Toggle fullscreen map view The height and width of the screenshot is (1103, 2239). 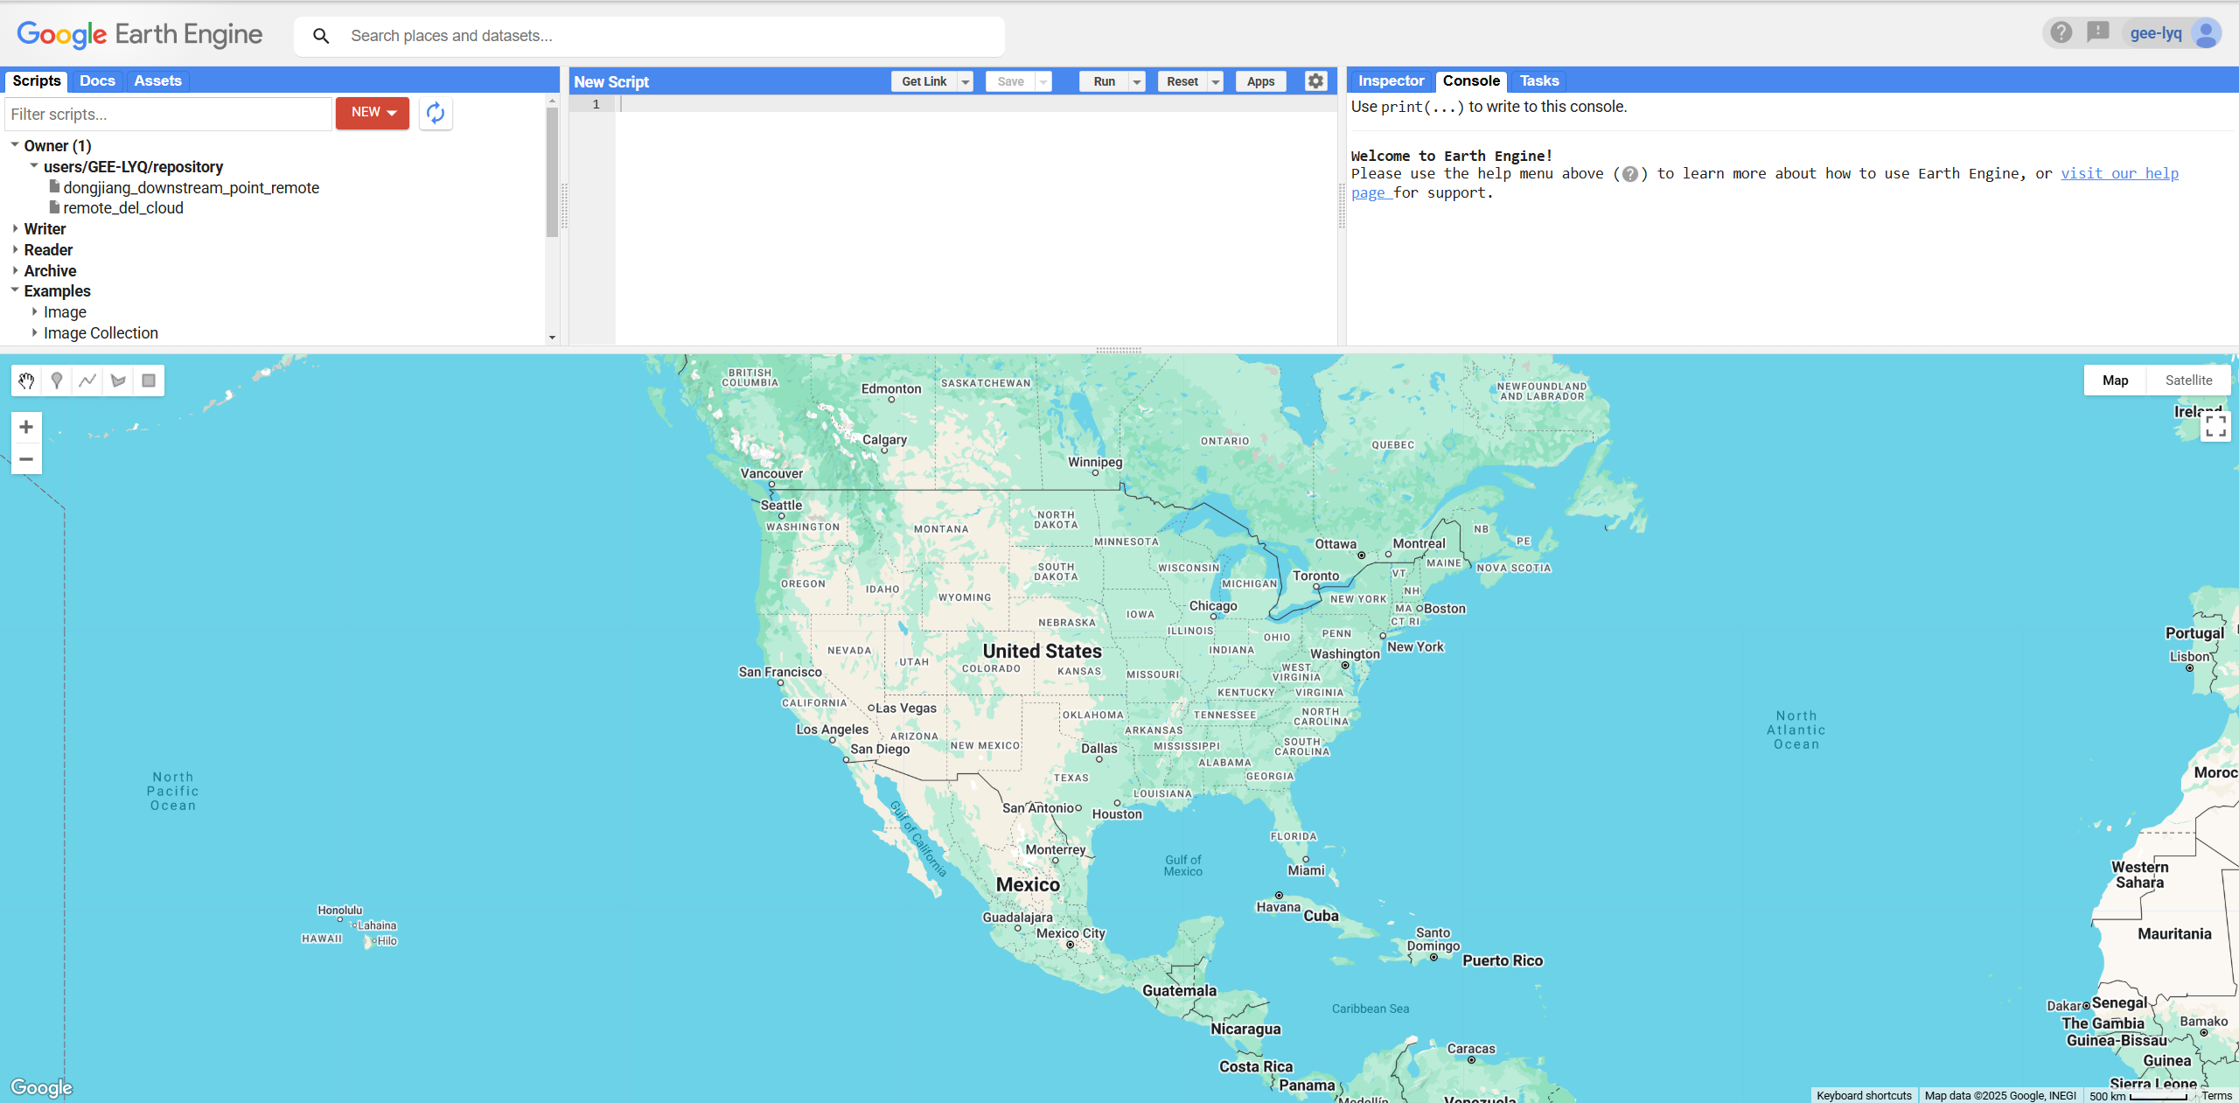click(2215, 426)
